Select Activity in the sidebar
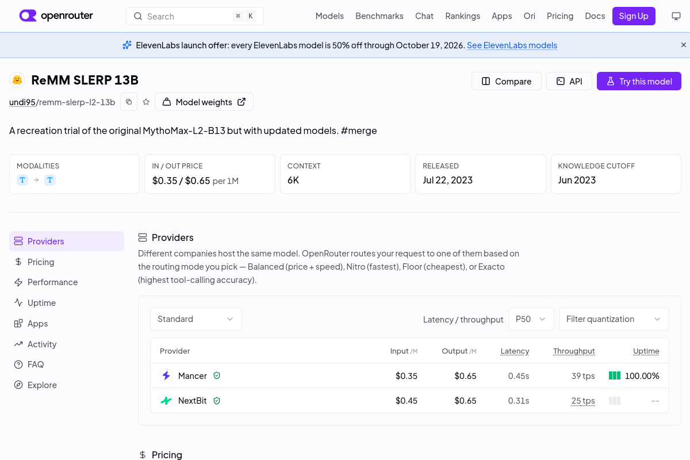Screen dimensions: 690x460 click(67, 344)
